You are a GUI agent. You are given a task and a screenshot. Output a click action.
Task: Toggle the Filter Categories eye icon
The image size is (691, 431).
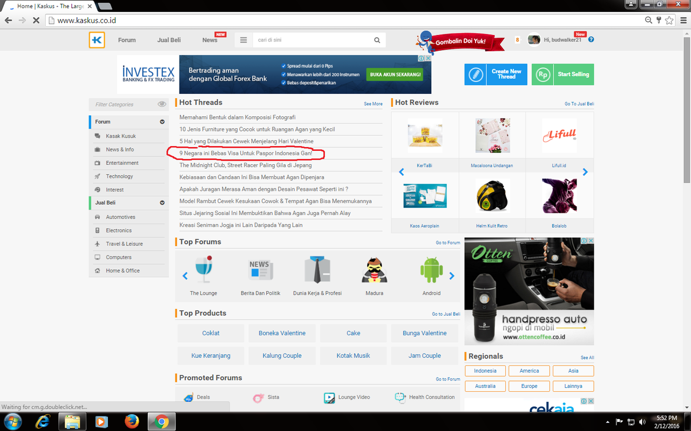tap(162, 104)
